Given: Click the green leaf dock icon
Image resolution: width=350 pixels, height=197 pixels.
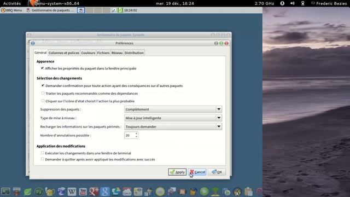Looking at the screenshot, I should click(28, 192).
